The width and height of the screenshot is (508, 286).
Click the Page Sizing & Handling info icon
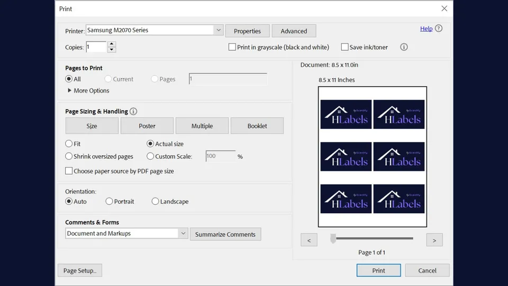point(133,112)
